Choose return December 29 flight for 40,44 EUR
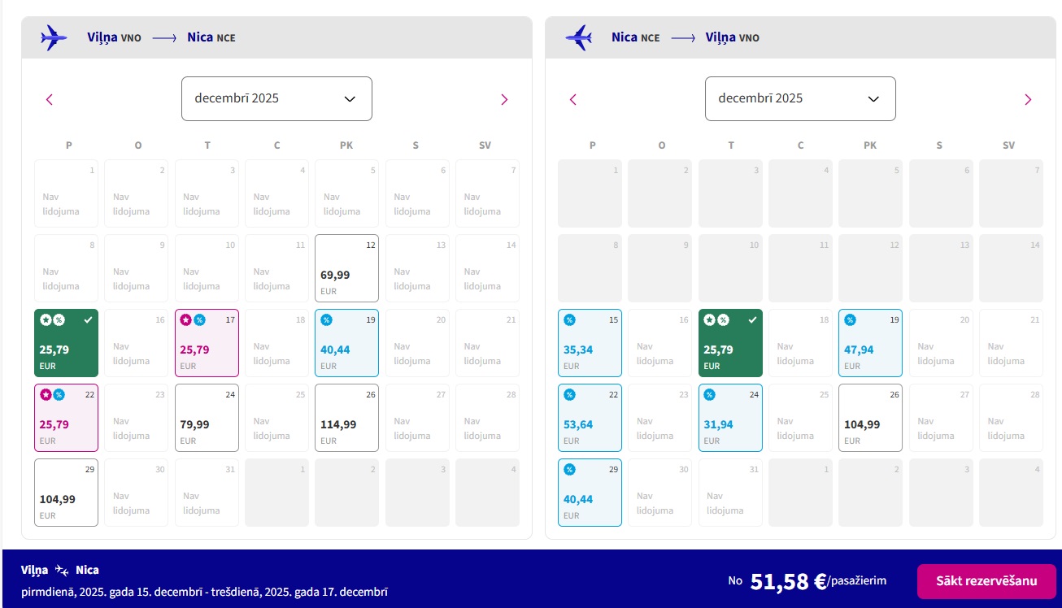 (x=590, y=493)
